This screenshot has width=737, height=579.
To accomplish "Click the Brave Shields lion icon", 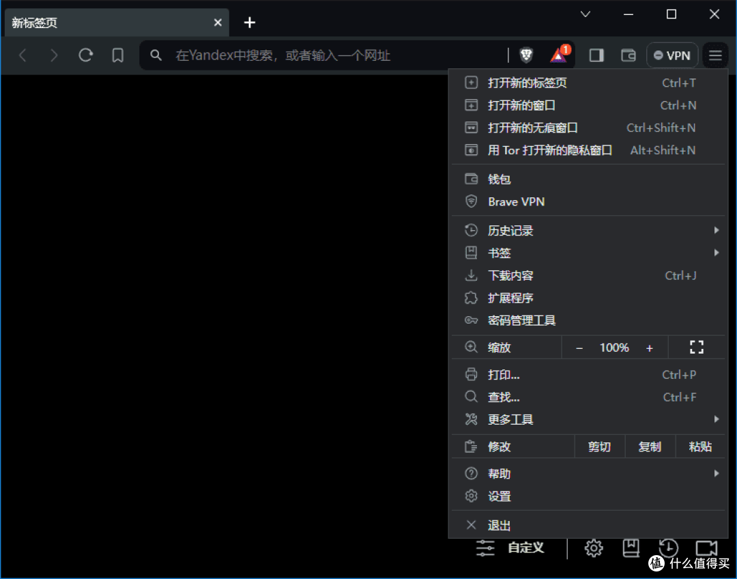I will click(526, 55).
